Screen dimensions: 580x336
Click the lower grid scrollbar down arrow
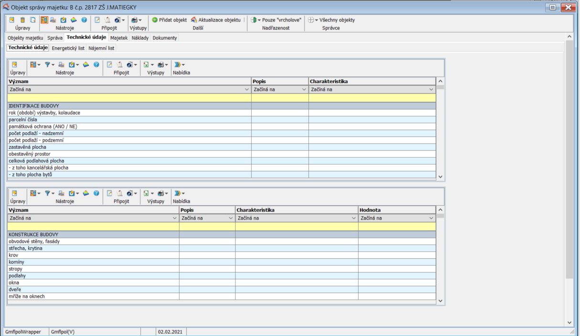[x=440, y=301]
